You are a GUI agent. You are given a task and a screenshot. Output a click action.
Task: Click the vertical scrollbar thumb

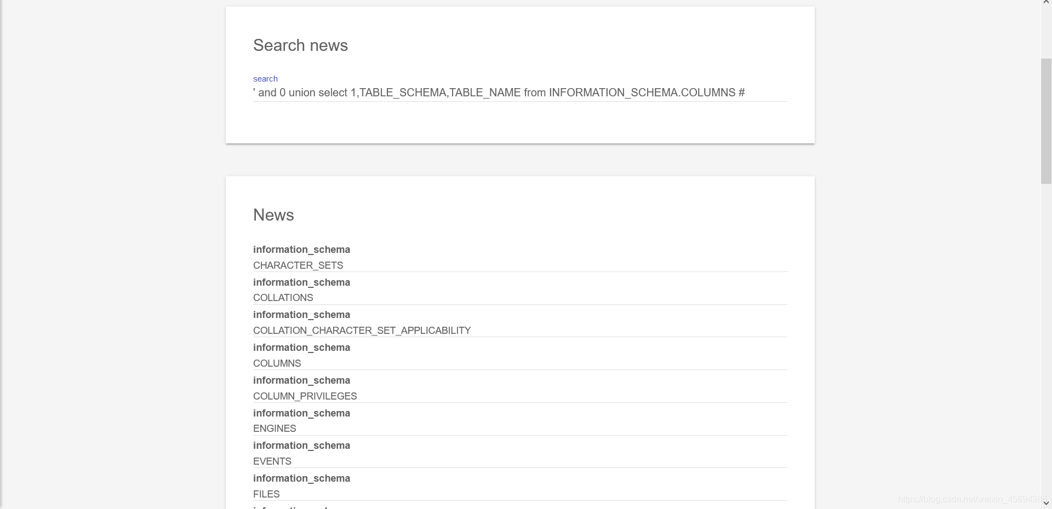click(1046, 121)
